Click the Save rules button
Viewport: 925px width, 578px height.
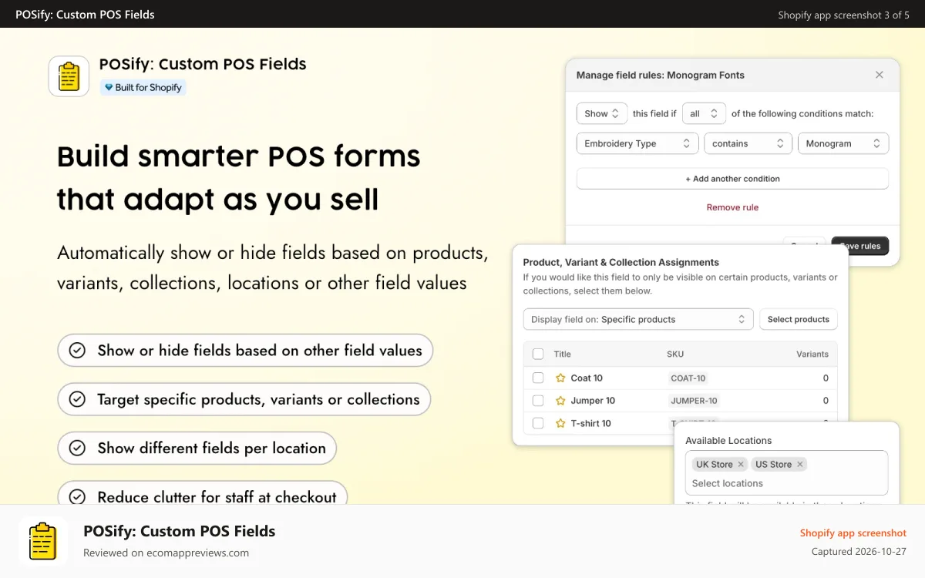tap(860, 246)
